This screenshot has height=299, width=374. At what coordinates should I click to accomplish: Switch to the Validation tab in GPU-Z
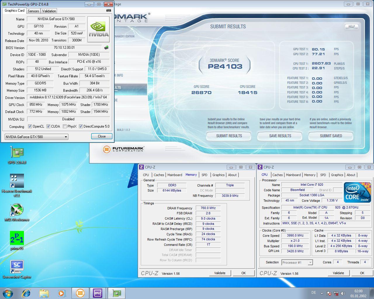click(49, 11)
